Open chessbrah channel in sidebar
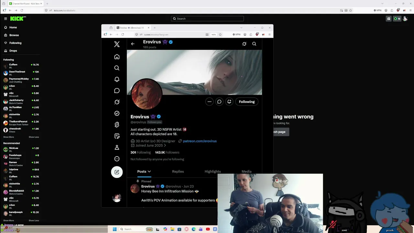The image size is (414, 233). [21, 130]
